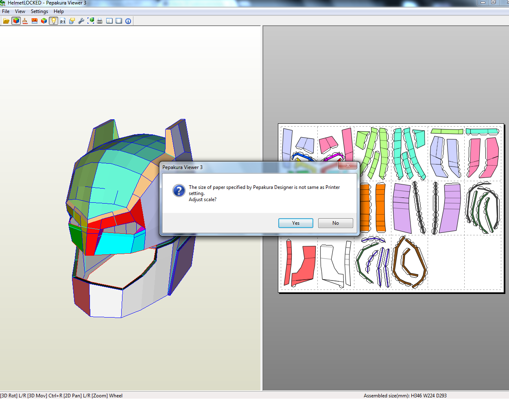Click the speech bubble annotation toolbar icon
This screenshot has width=509, height=399.
pyautogui.click(x=72, y=21)
